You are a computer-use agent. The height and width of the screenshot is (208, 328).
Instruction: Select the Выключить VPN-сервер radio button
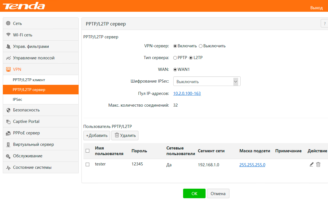(x=201, y=46)
